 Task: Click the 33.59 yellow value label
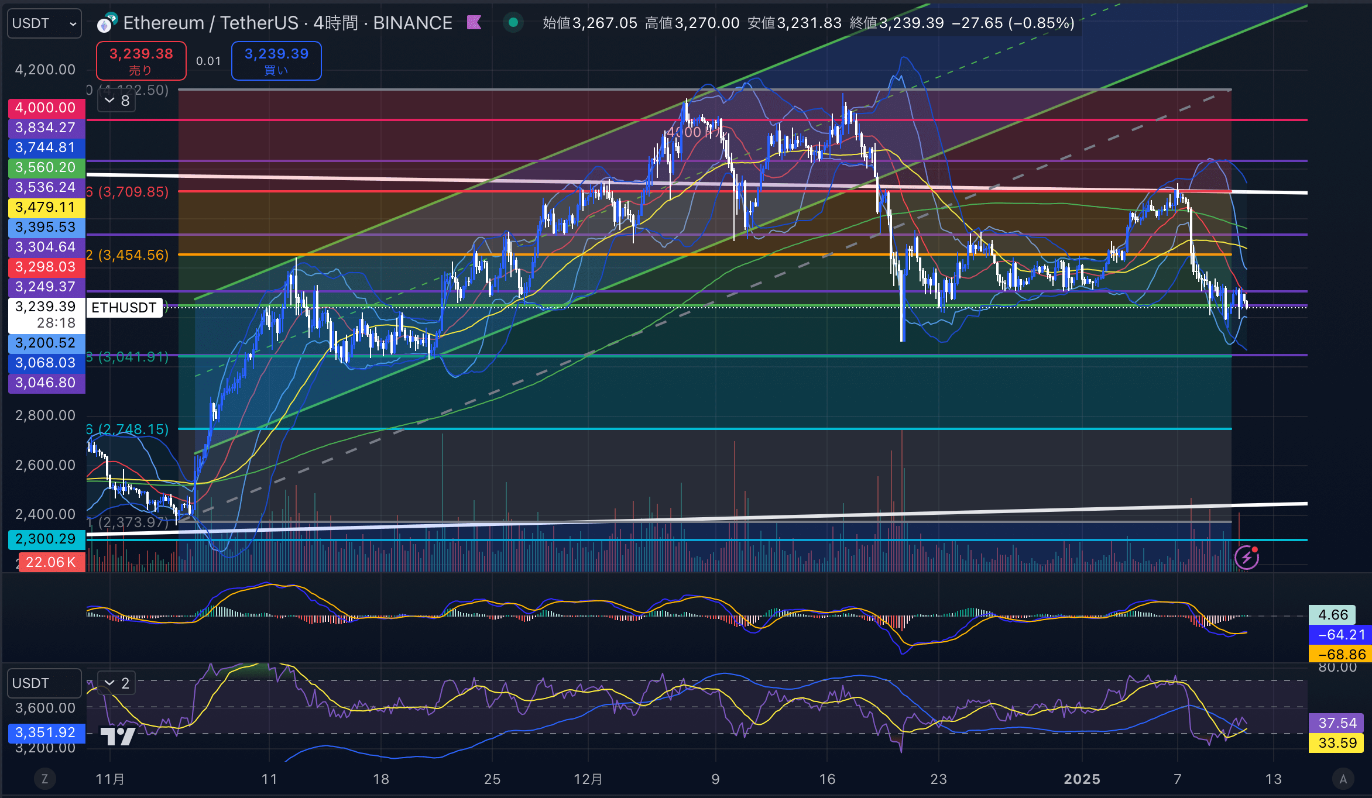[x=1337, y=743]
